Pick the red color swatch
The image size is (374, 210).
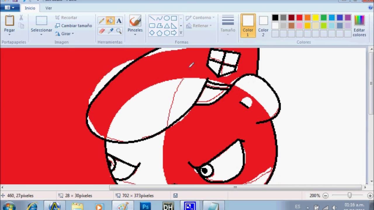click(x=299, y=18)
